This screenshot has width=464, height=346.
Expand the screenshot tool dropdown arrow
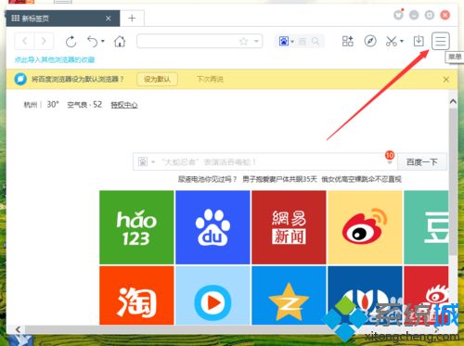pyautogui.click(x=402, y=41)
